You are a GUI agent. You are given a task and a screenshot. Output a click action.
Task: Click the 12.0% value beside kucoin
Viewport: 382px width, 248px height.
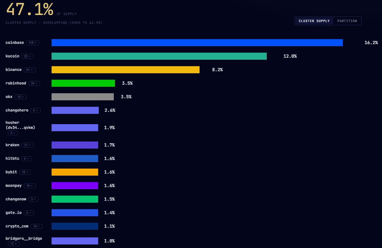tap(290, 56)
